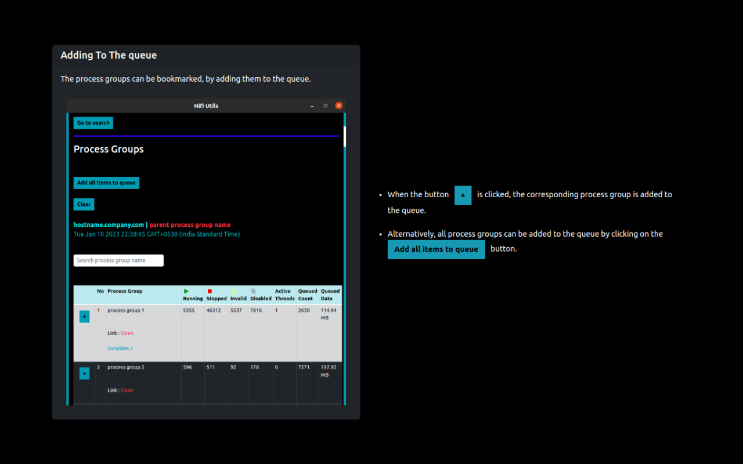Click the yellow Invalid warning triangle icon
The width and height of the screenshot is (743, 464).
click(x=234, y=291)
